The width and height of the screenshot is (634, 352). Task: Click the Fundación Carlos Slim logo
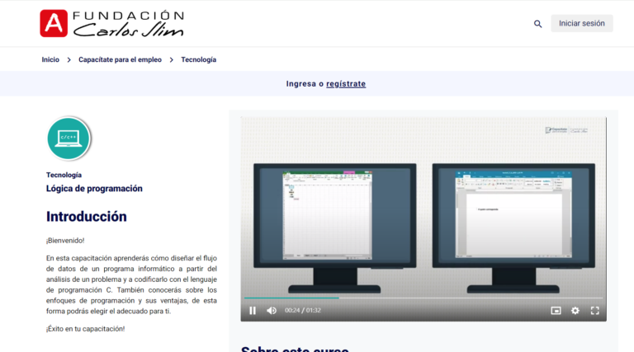pyautogui.click(x=112, y=24)
